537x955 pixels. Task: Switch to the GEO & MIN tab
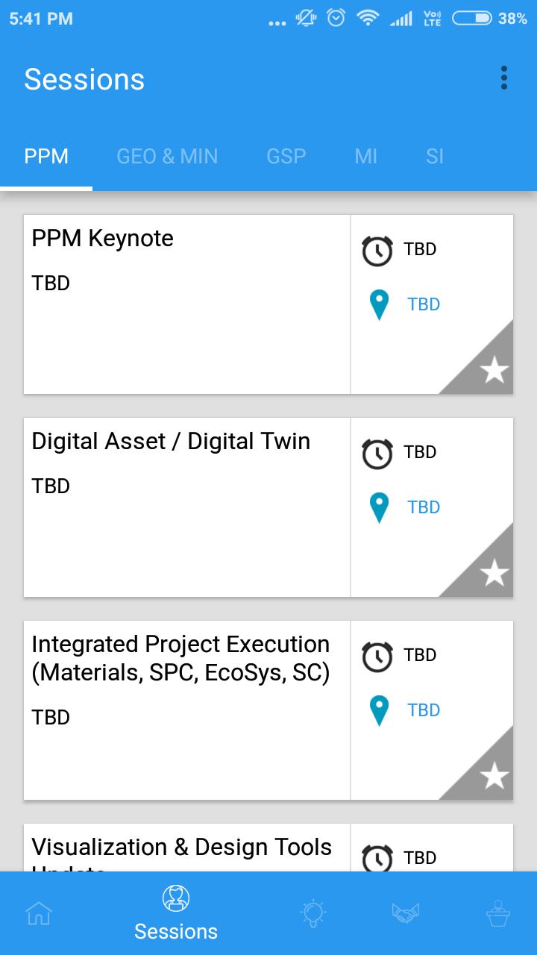coord(167,156)
